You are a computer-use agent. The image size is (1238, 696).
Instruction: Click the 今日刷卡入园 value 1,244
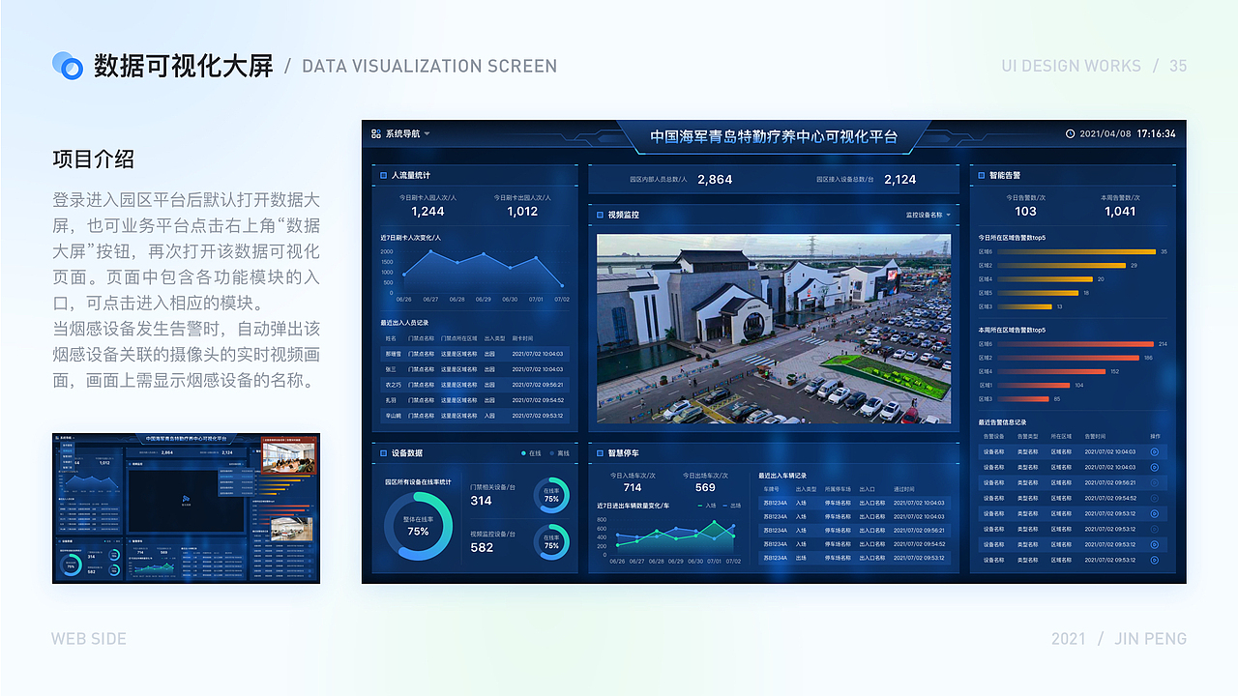coord(427,211)
